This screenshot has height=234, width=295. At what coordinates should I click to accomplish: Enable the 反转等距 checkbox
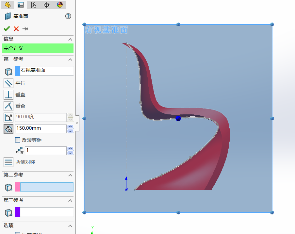pos(18,140)
